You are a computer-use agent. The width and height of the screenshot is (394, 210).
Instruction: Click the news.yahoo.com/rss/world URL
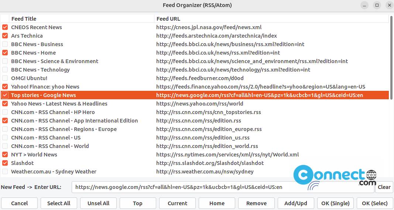coord(199,103)
